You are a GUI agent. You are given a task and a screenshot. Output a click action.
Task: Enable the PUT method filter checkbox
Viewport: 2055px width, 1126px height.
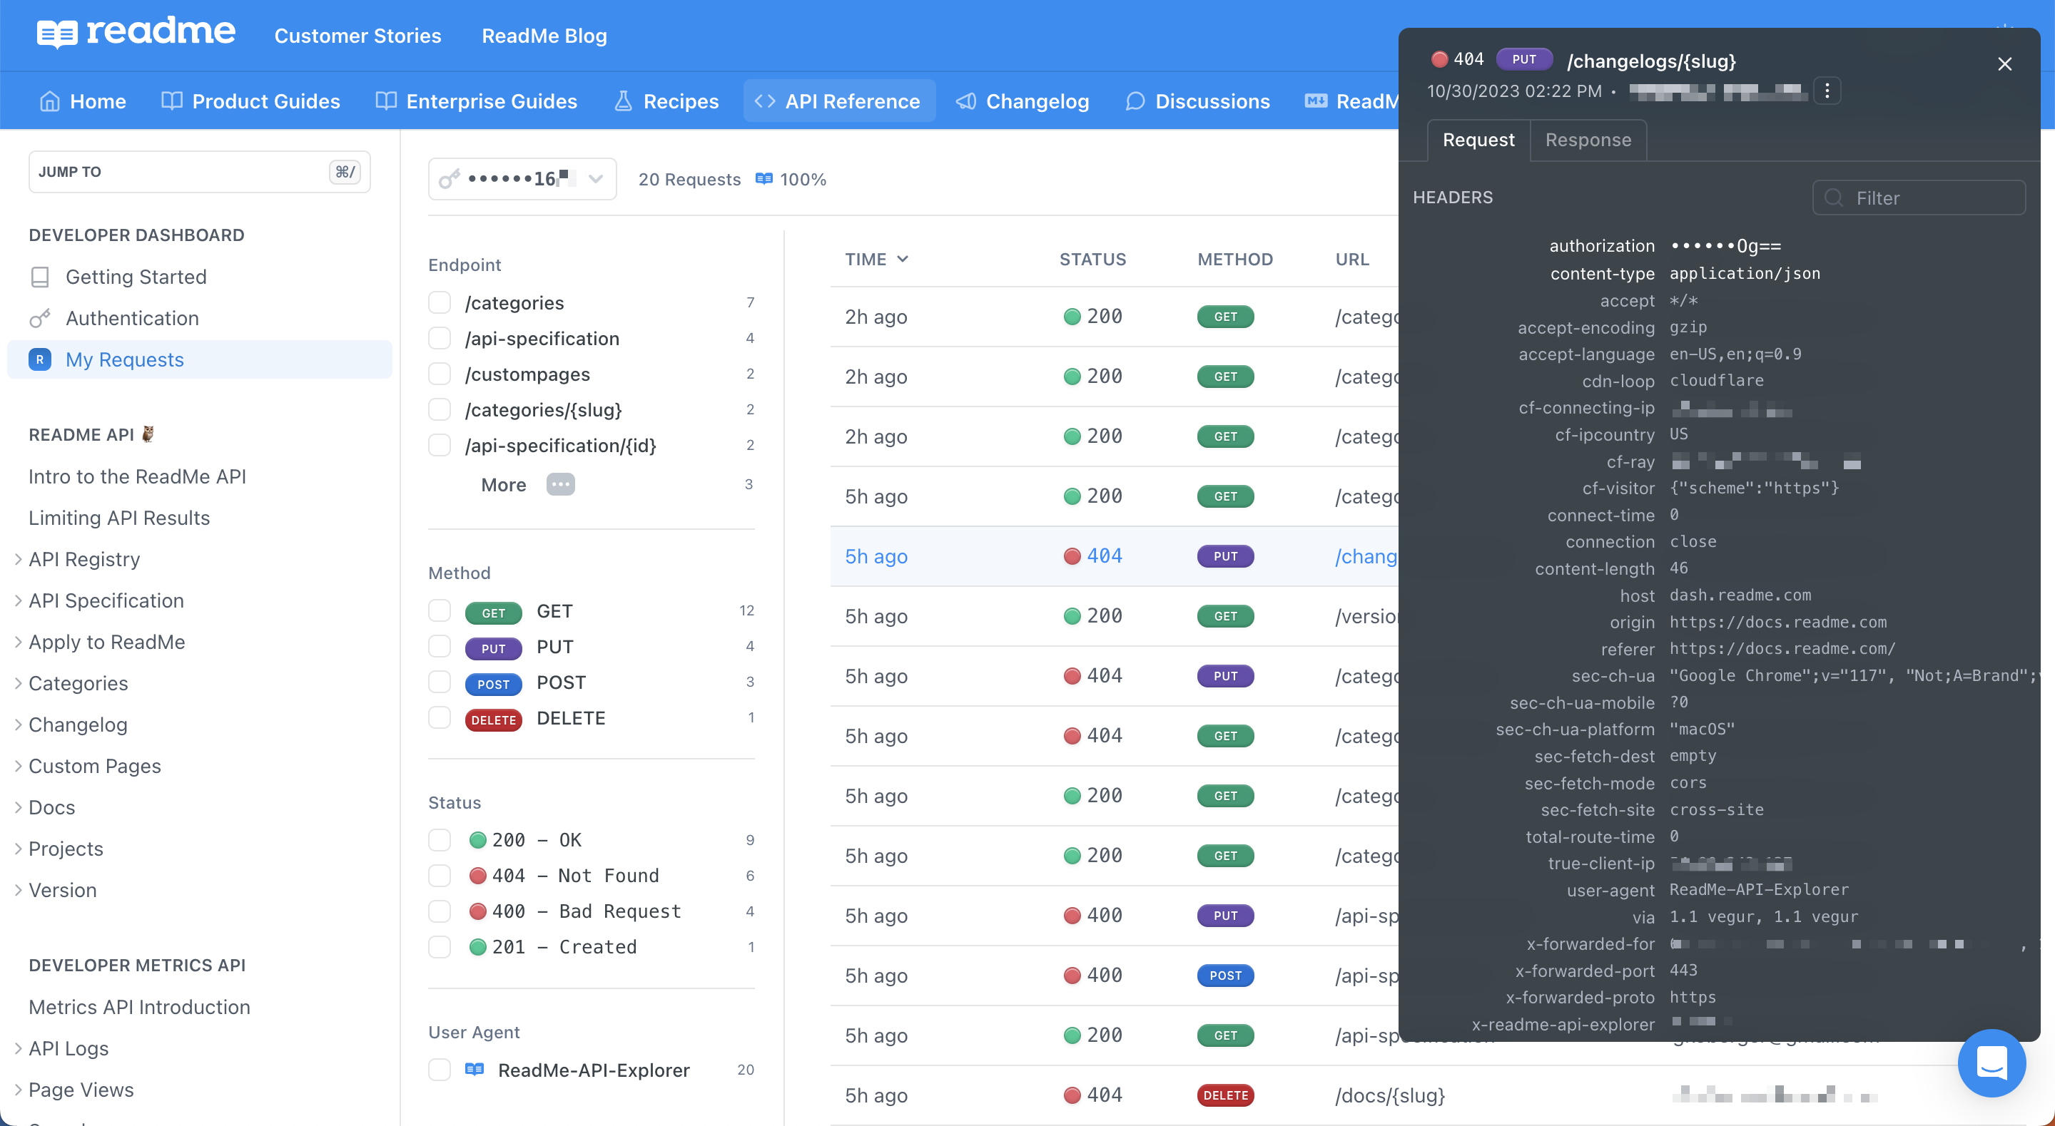click(440, 647)
